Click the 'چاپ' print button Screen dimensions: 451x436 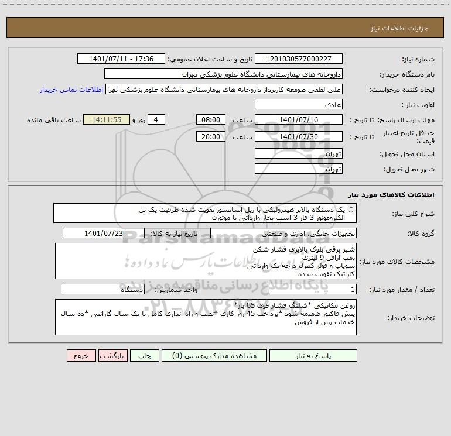point(145,355)
